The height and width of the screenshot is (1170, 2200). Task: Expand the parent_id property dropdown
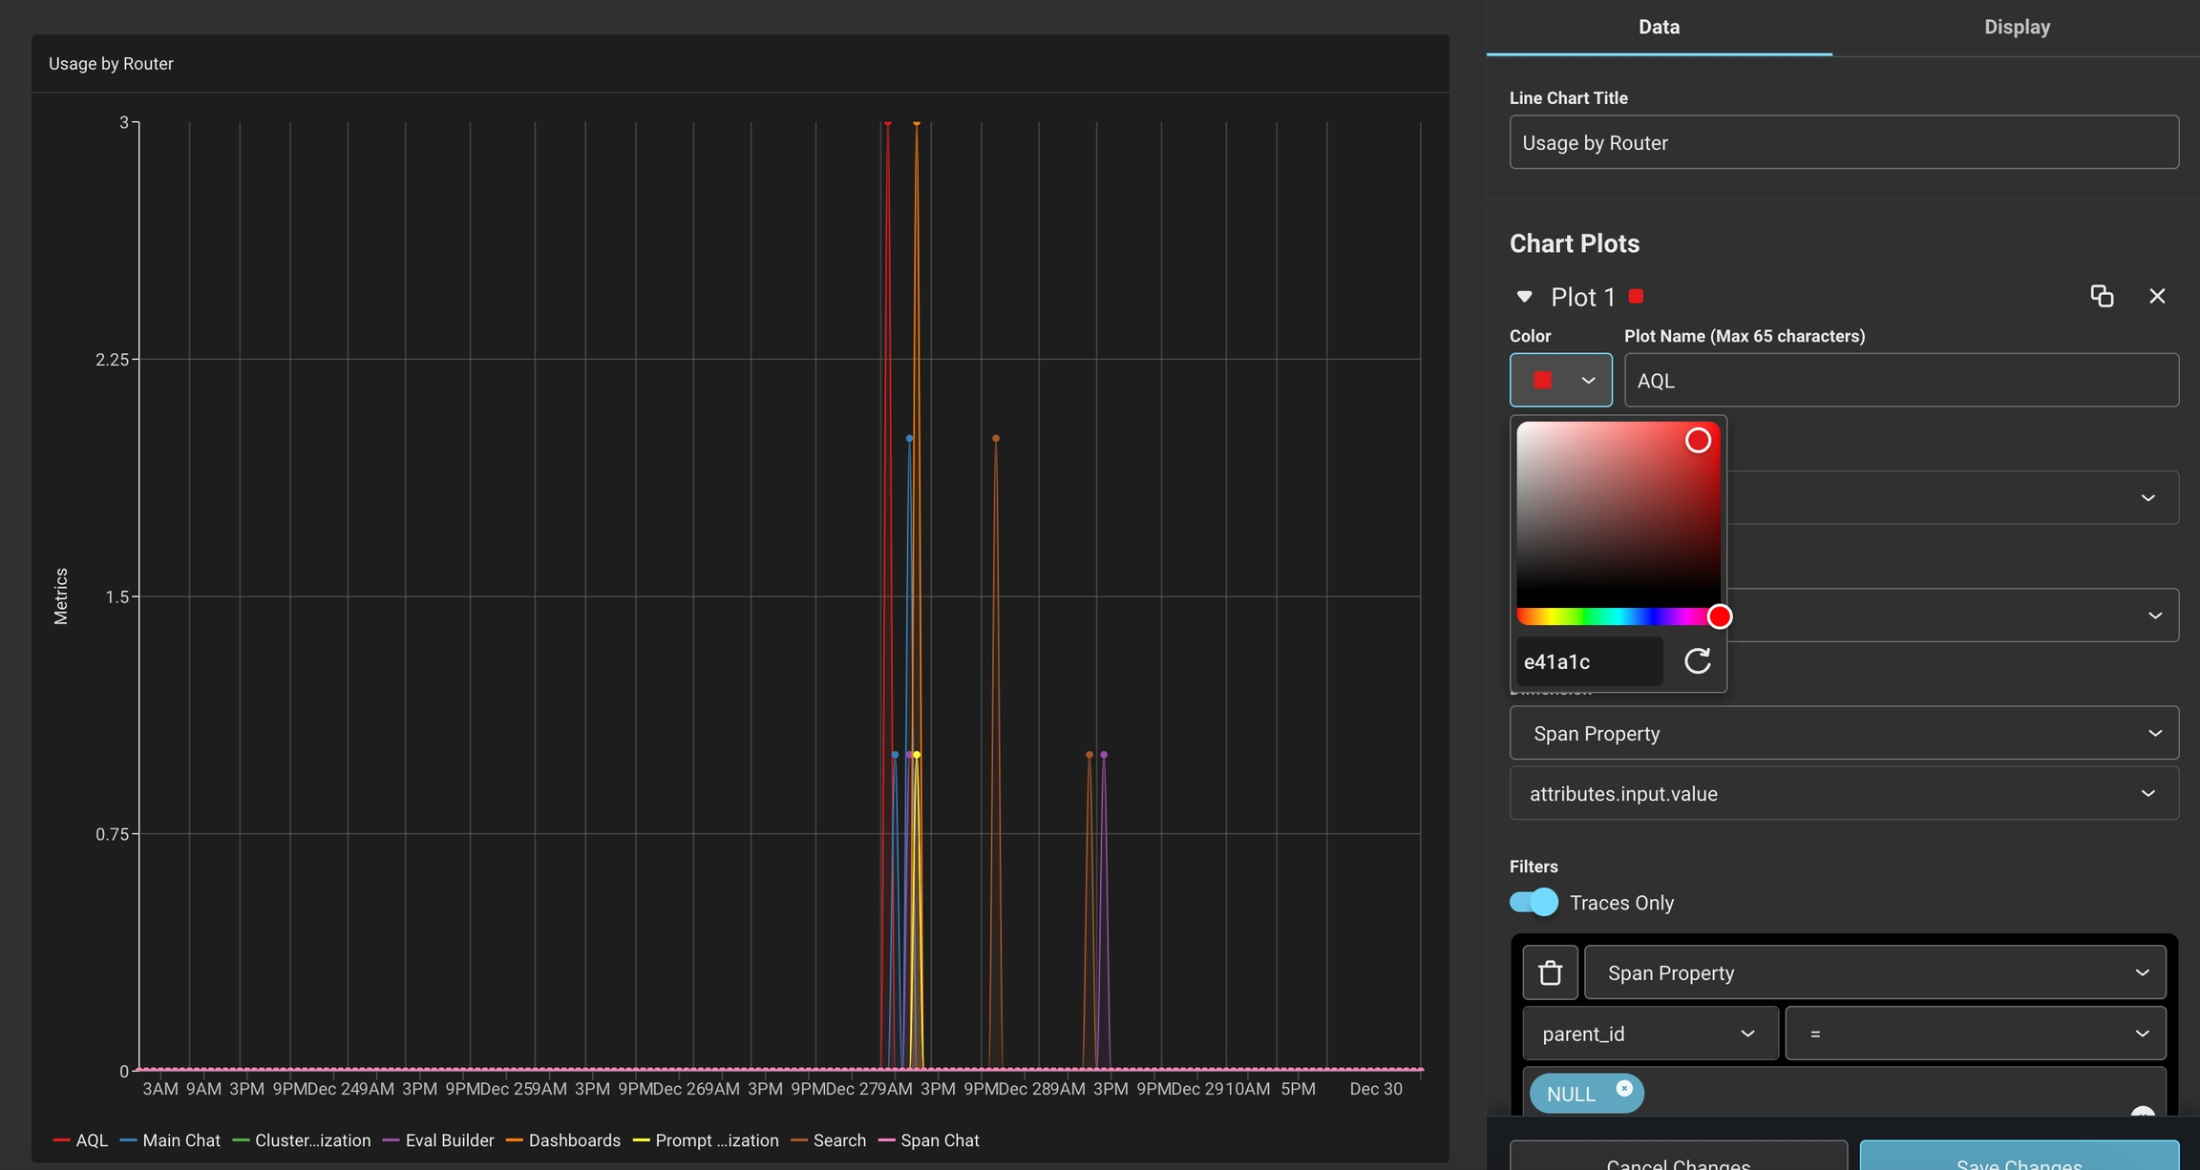1649,1034
